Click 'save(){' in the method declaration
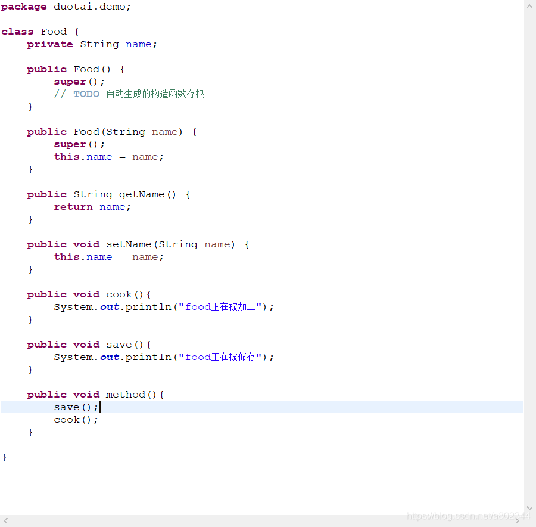Screen dimensions: 536x527 129,345
